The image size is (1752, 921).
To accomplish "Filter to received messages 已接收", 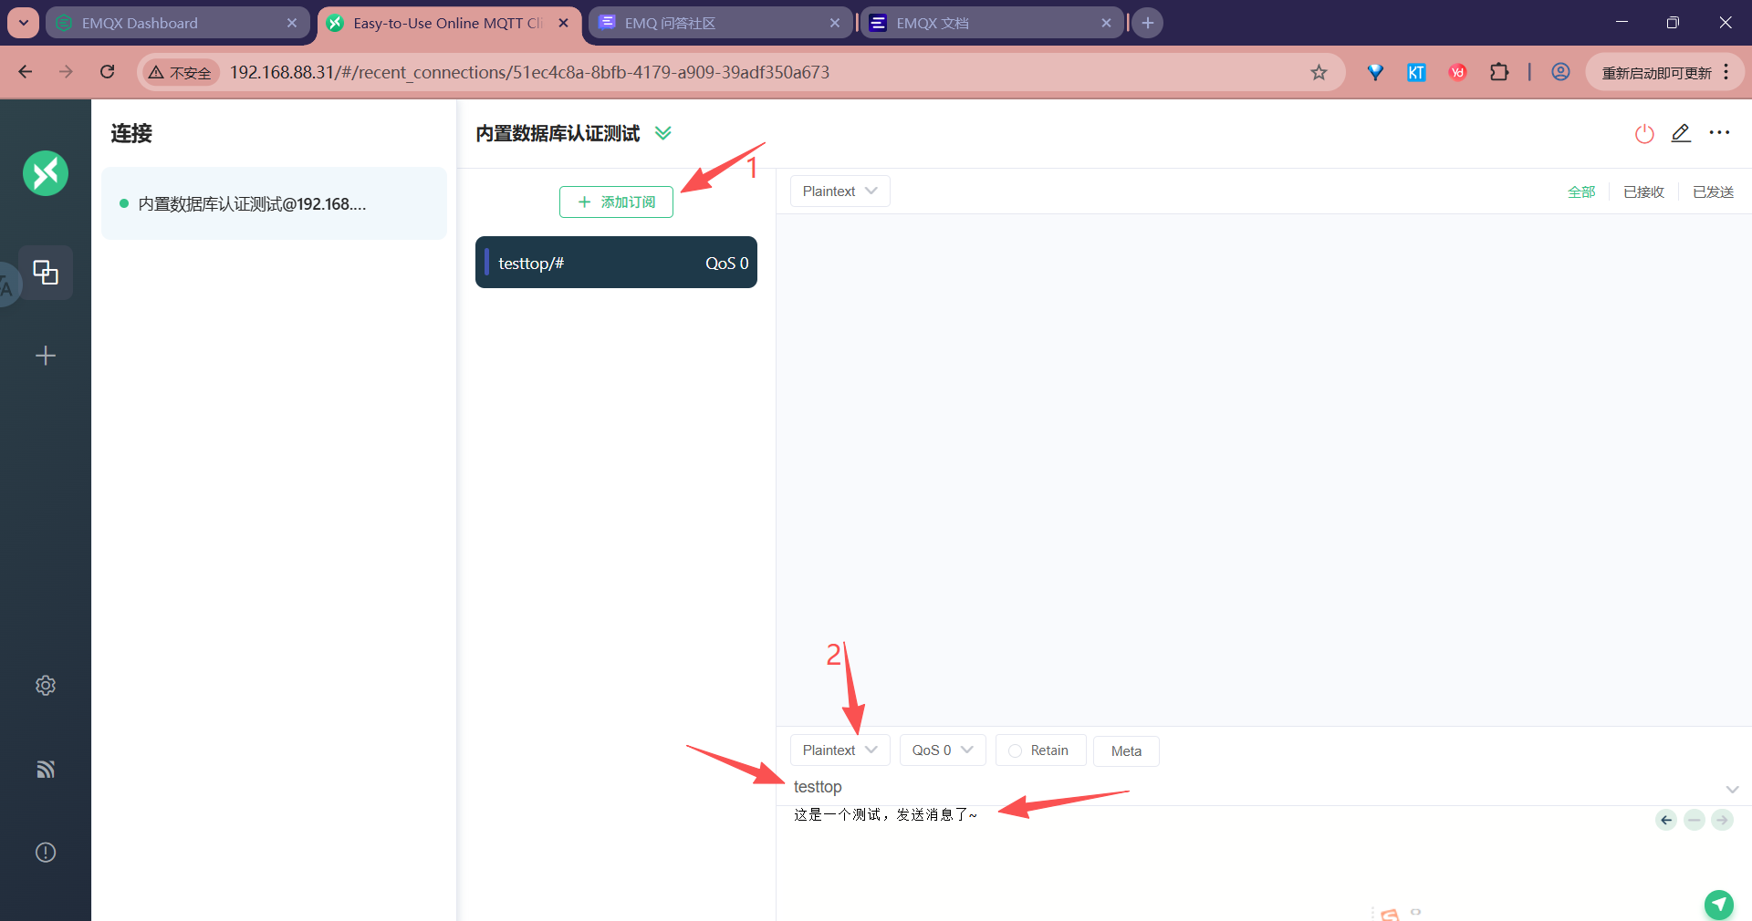I will 1644,191.
